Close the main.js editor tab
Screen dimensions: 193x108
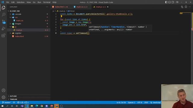tap(108, 7)
